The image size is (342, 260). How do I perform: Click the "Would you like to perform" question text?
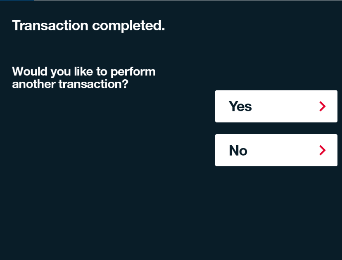click(84, 71)
